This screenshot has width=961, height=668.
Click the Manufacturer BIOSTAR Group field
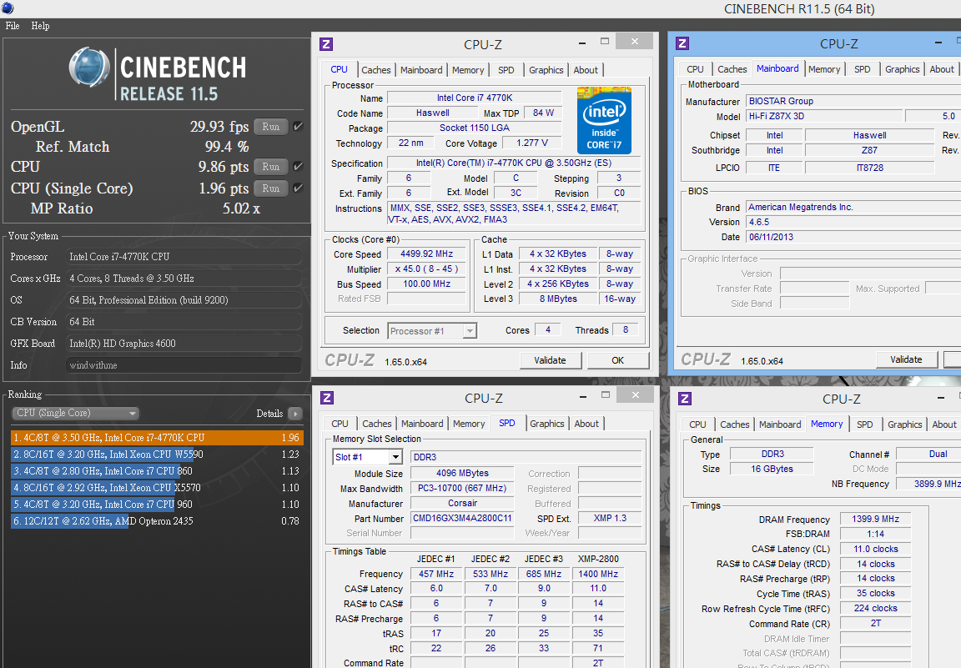point(853,101)
